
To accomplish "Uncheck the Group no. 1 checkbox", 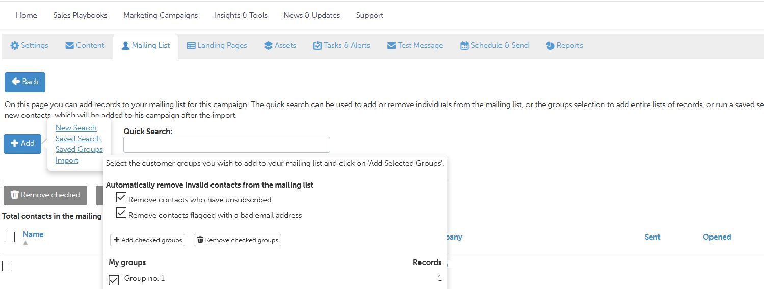I will click(x=114, y=280).
